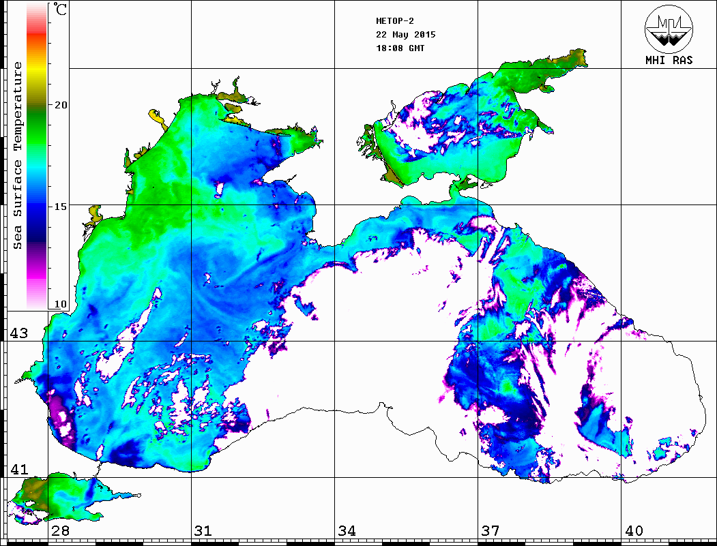Click the longitude label 28
This screenshot has height=546, width=717.
coord(60,531)
